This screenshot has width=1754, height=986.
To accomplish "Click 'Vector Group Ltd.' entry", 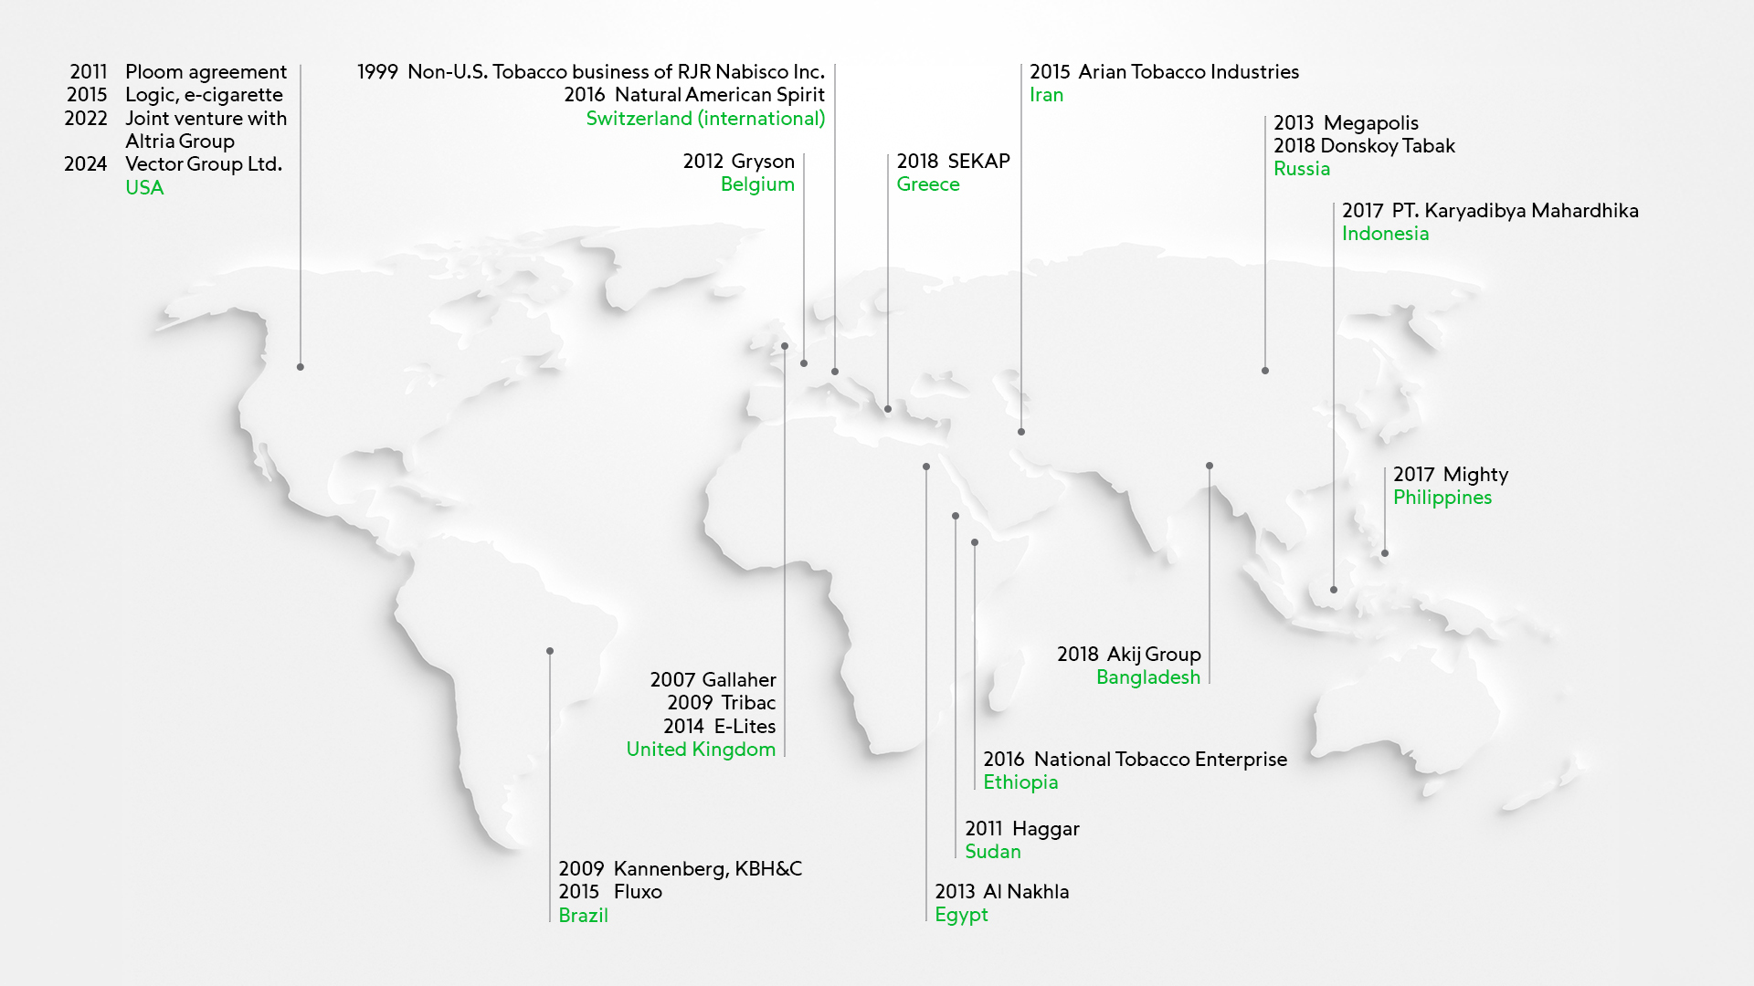I will (x=204, y=164).
